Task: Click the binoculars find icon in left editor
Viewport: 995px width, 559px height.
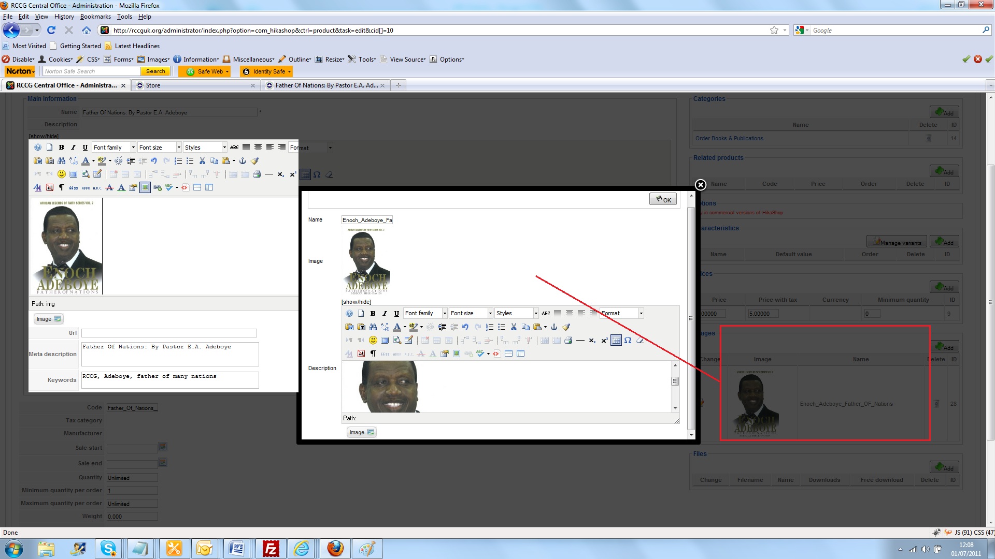Action: [62, 161]
